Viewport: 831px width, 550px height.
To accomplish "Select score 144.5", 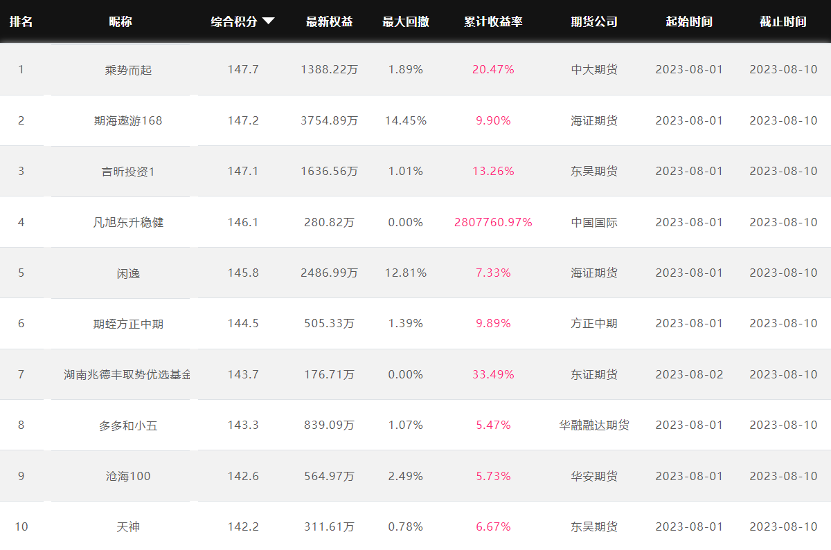I will (243, 323).
